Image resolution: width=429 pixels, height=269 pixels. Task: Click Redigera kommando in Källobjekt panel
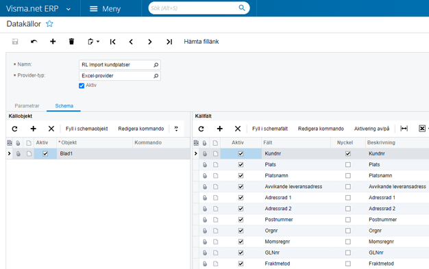click(x=141, y=129)
